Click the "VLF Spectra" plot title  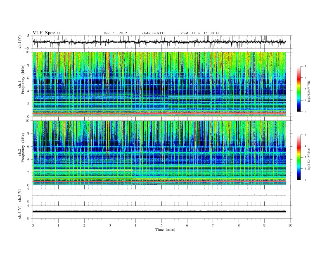pyautogui.click(x=47, y=33)
